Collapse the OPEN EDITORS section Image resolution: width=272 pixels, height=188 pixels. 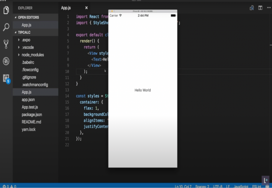point(28,18)
